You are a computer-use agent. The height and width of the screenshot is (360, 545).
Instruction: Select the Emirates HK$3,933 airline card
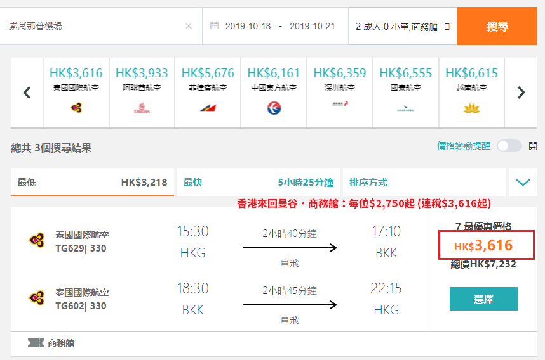(x=142, y=93)
